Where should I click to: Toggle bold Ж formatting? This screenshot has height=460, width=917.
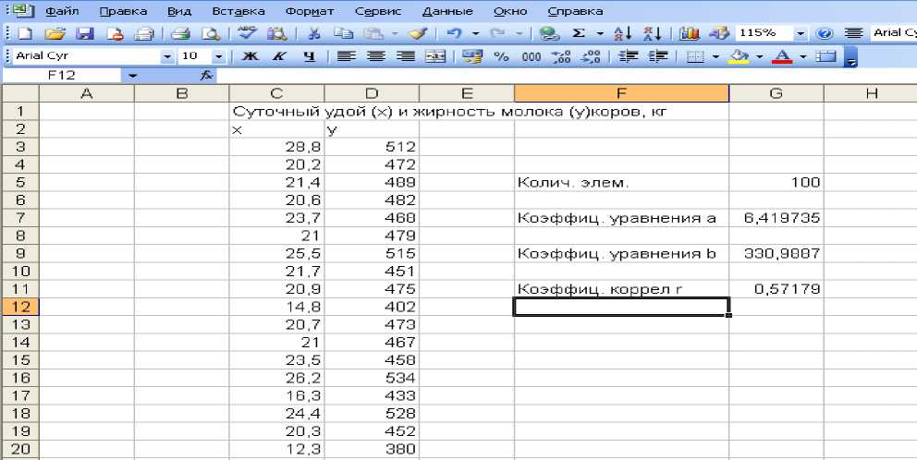point(250,56)
